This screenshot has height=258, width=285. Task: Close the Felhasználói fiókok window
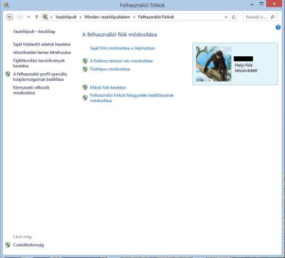274,3
